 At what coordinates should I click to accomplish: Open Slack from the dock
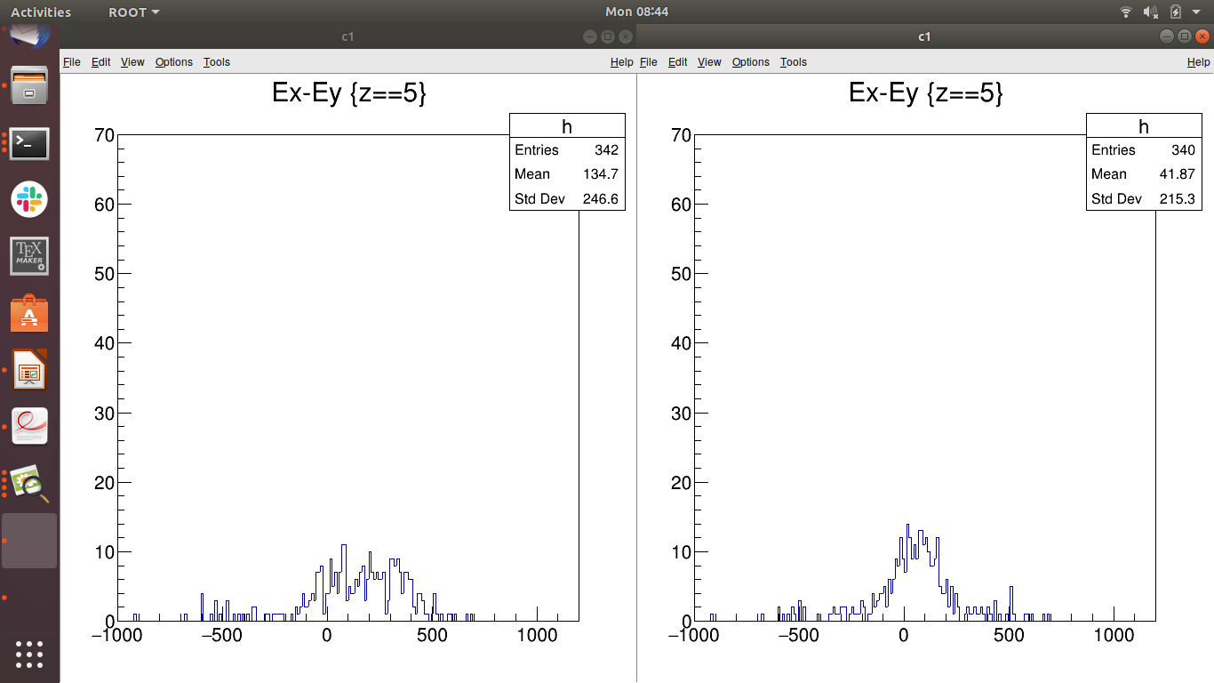click(29, 199)
